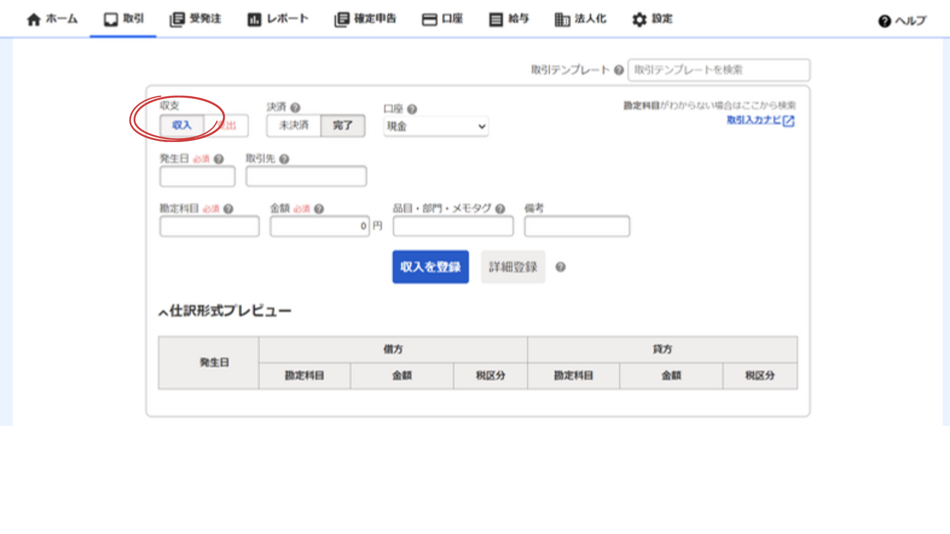Screen dimensions: 950x534
Task: Click help icon next to 取引先 label
Action: pyautogui.click(x=284, y=159)
